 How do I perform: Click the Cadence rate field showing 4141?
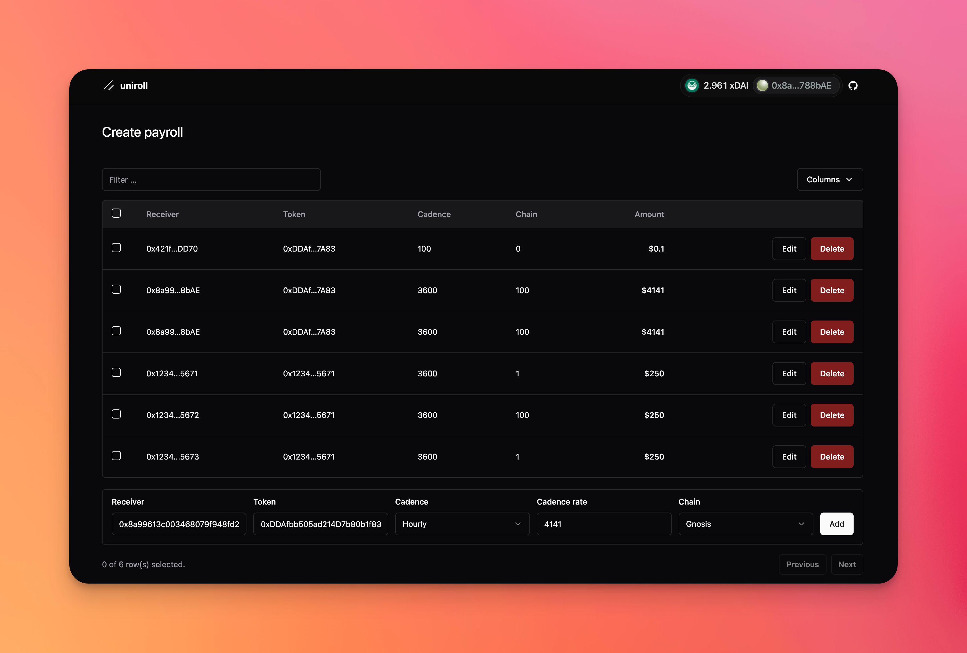(x=604, y=524)
